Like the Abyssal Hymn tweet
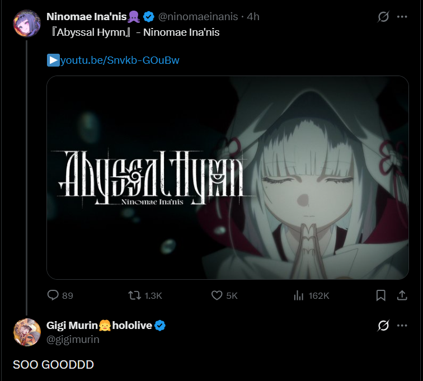The height and width of the screenshot is (381, 423). 217,295
